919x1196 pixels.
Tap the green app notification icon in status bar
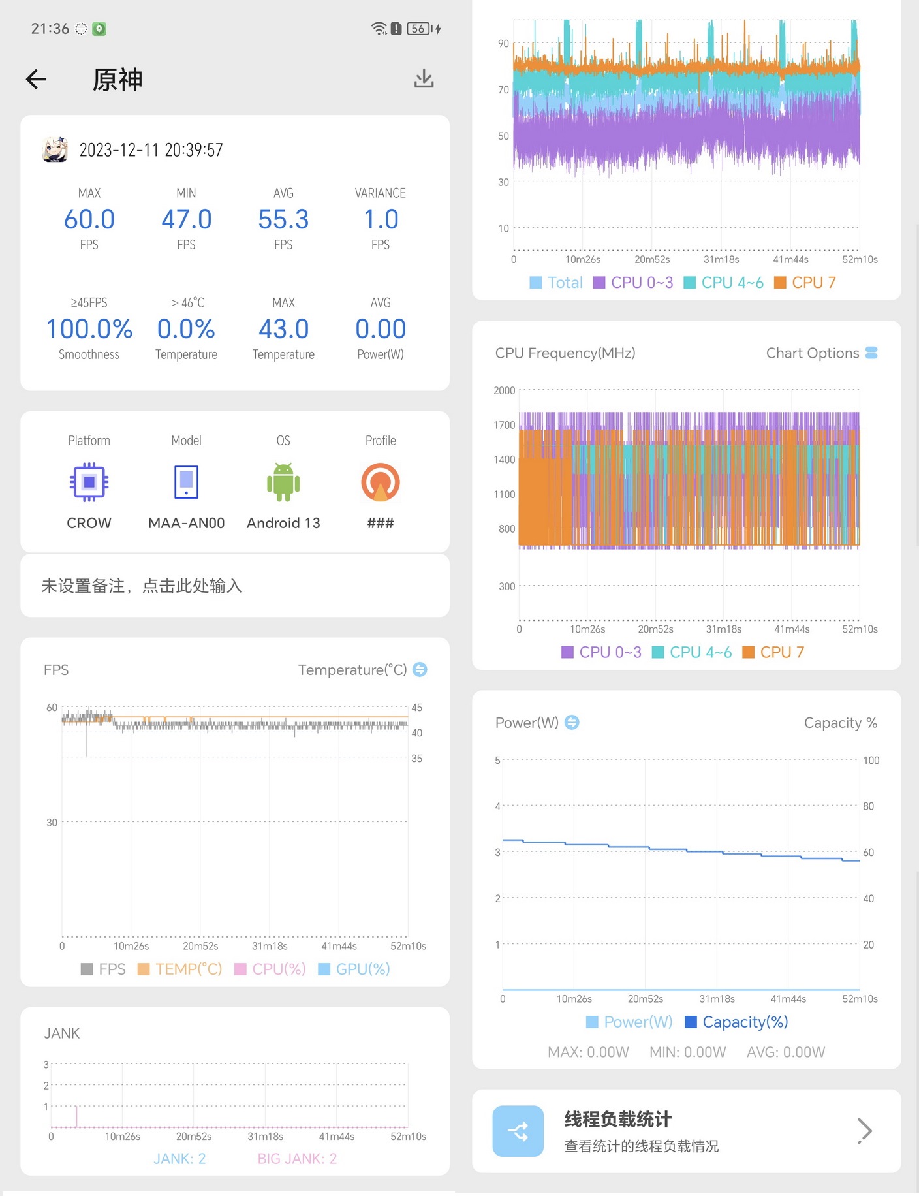pos(99,29)
